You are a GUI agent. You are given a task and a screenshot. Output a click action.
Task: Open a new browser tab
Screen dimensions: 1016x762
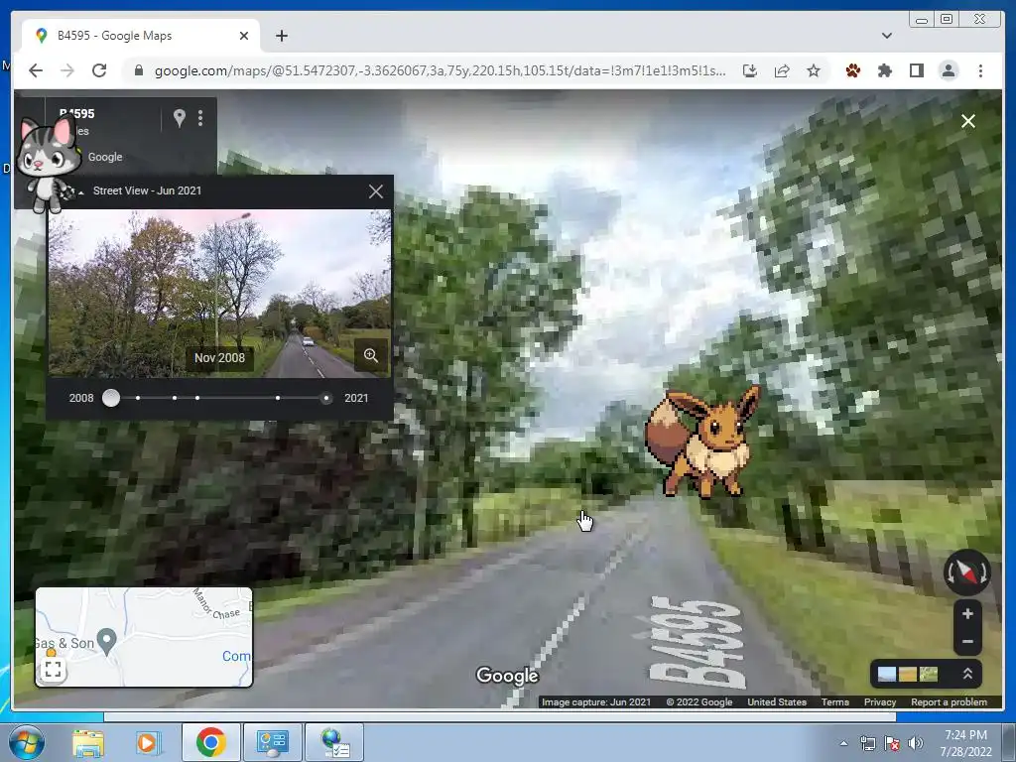[281, 36]
